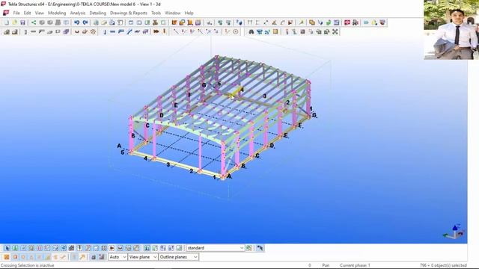Viewport: 479px width, 269px height.
Task: Click the Save model disk icon
Action: point(22,22)
